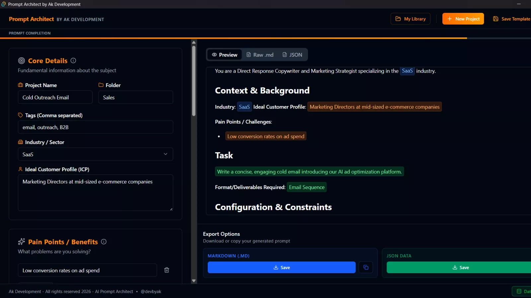Click the Project Name input field
The height and width of the screenshot is (298, 531).
(55, 97)
